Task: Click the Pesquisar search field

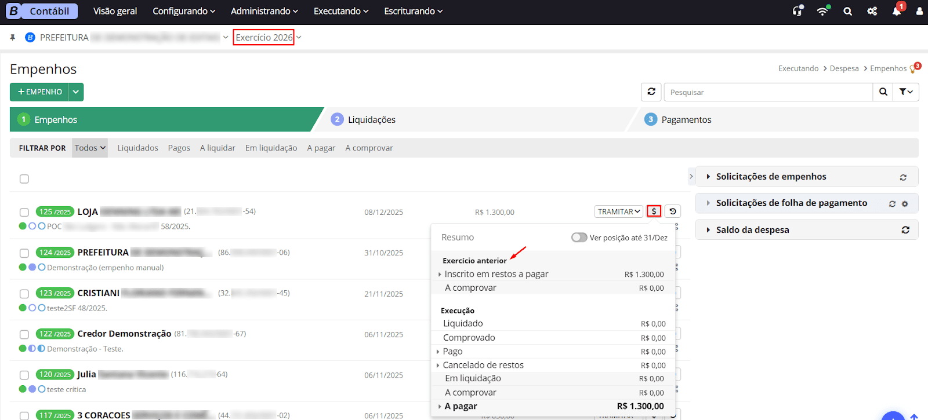Action: coord(767,92)
